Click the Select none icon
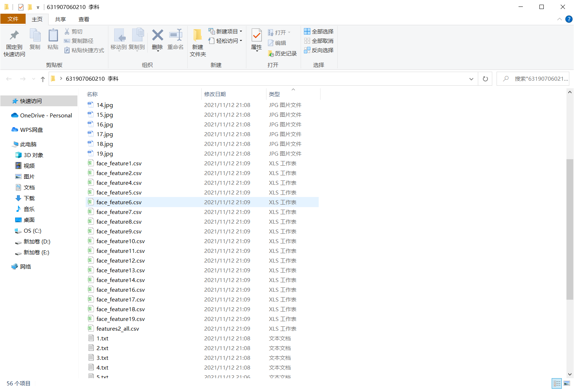The width and height of the screenshot is (574, 389). [307, 41]
